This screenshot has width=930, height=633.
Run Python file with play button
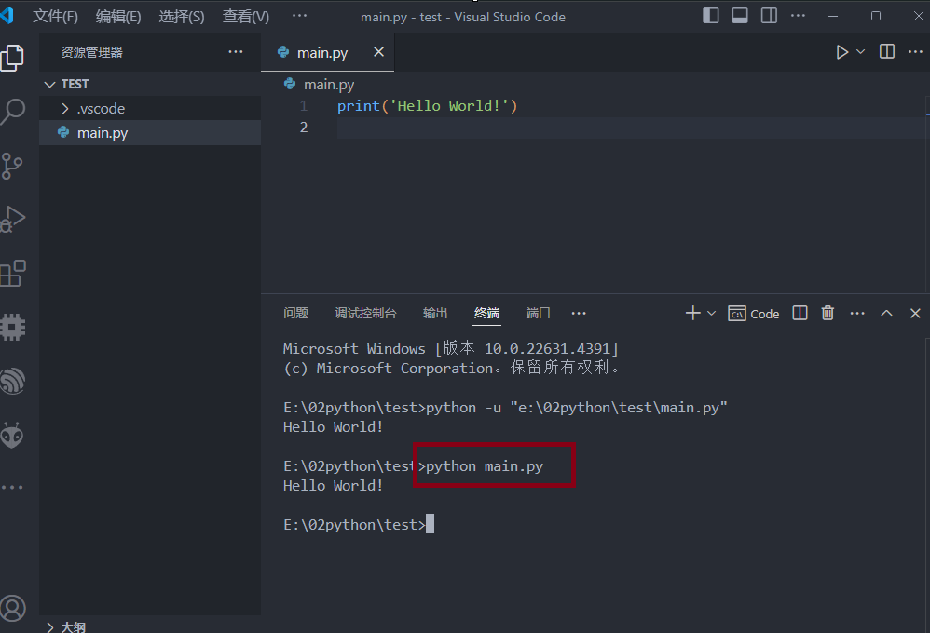click(x=841, y=52)
